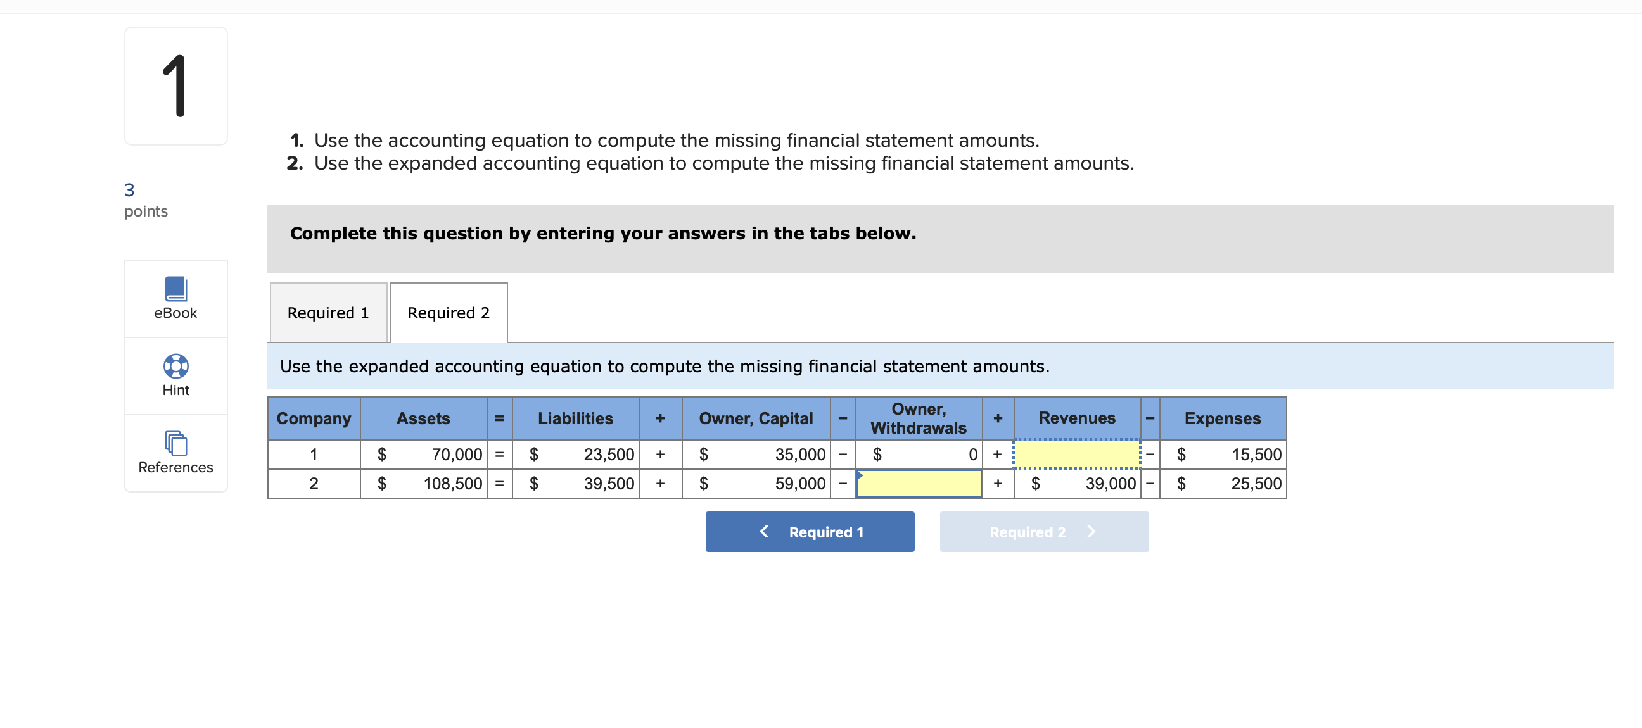
Task: Click the right chevron on Required 2 button
Action: (1092, 531)
